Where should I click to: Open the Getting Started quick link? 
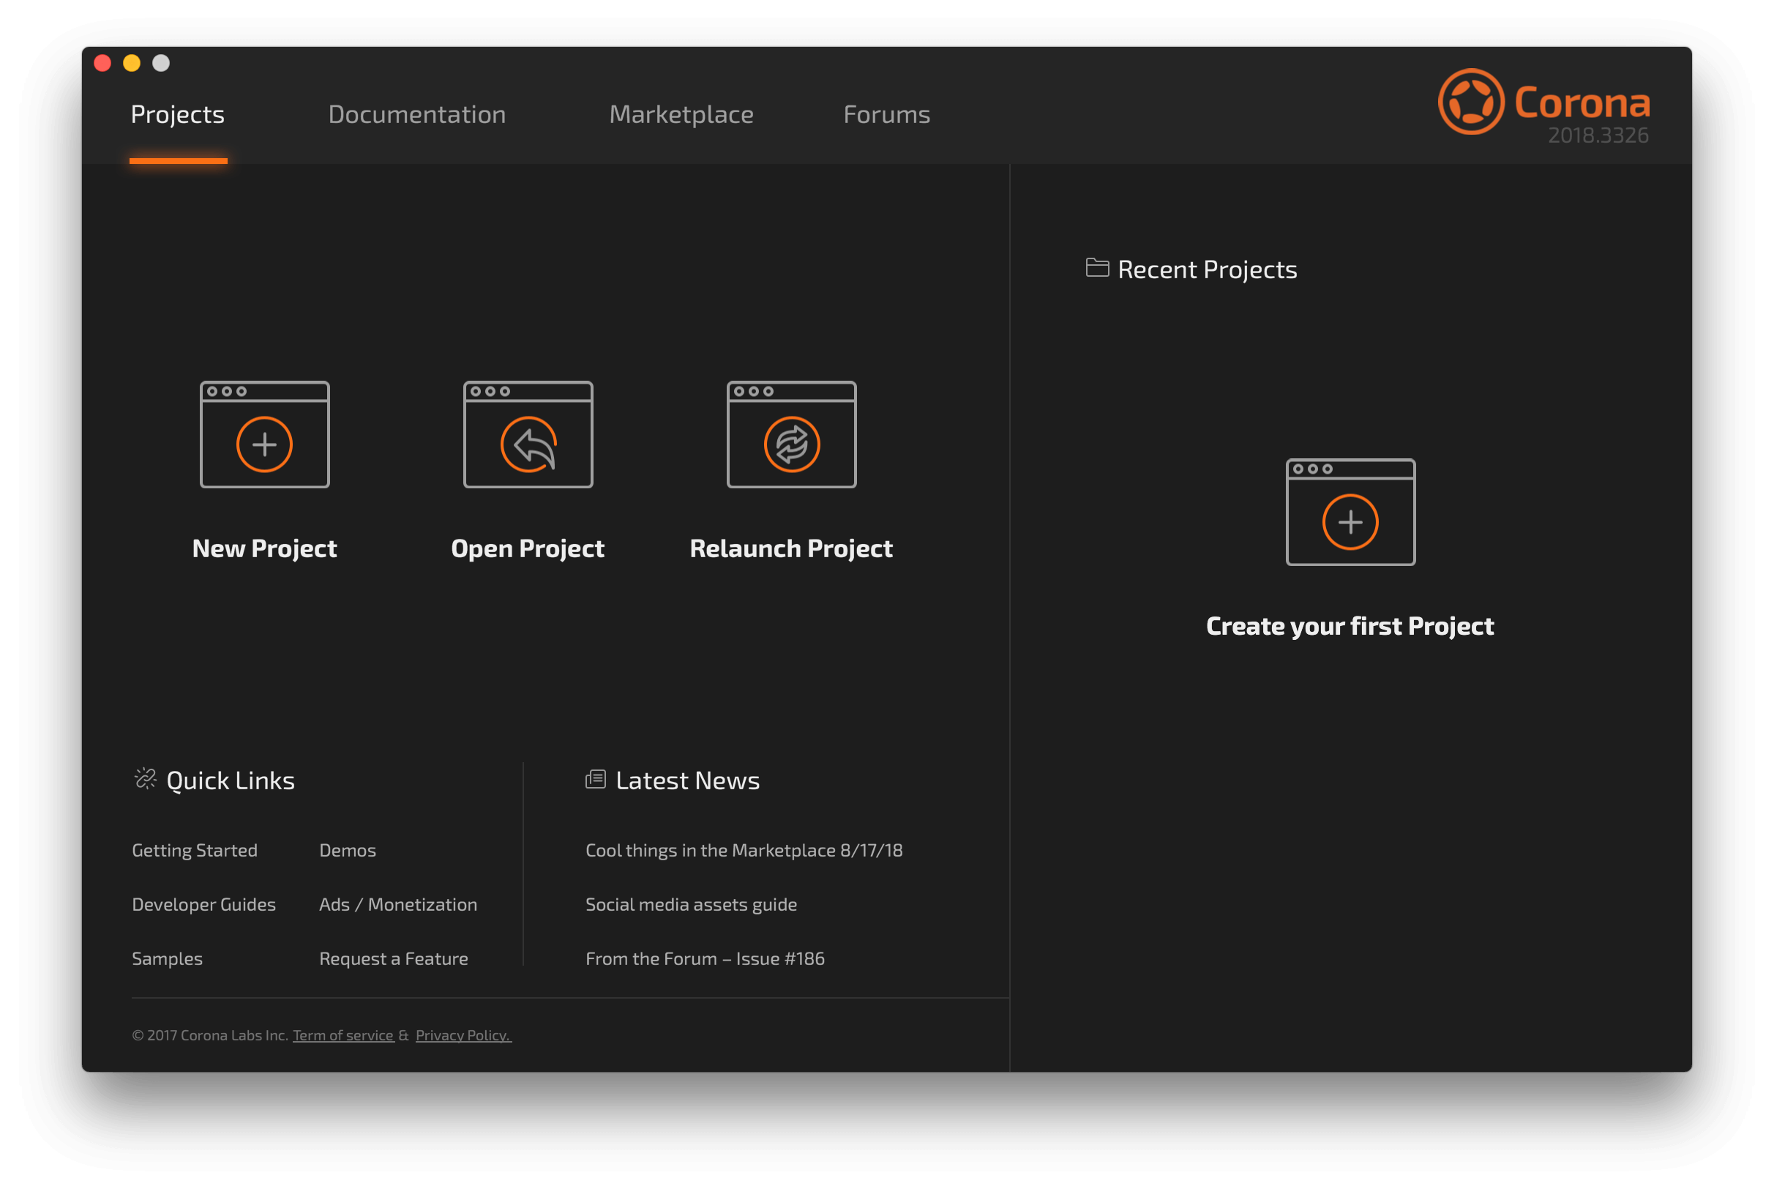tap(195, 851)
